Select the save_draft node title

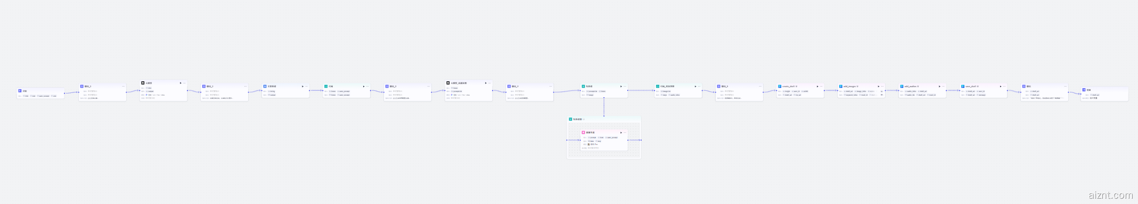point(971,86)
